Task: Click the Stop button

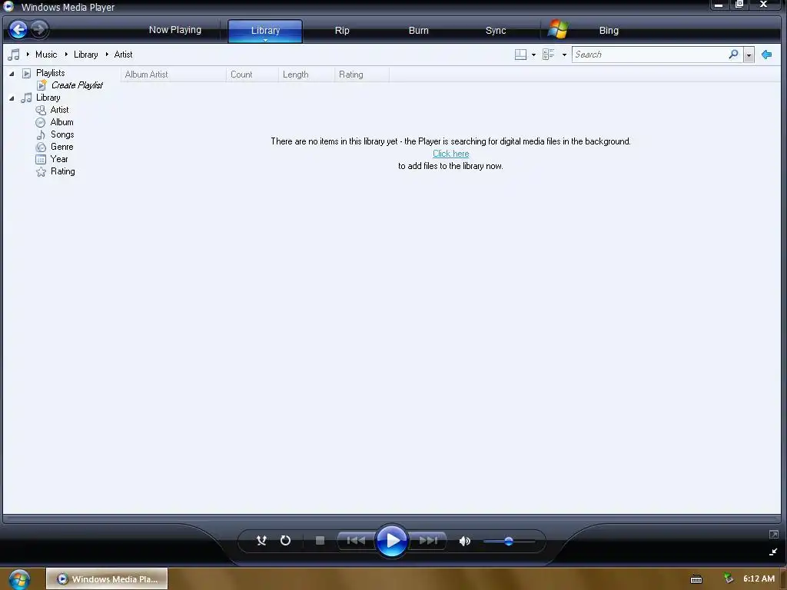Action: pyautogui.click(x=320, y=540)
